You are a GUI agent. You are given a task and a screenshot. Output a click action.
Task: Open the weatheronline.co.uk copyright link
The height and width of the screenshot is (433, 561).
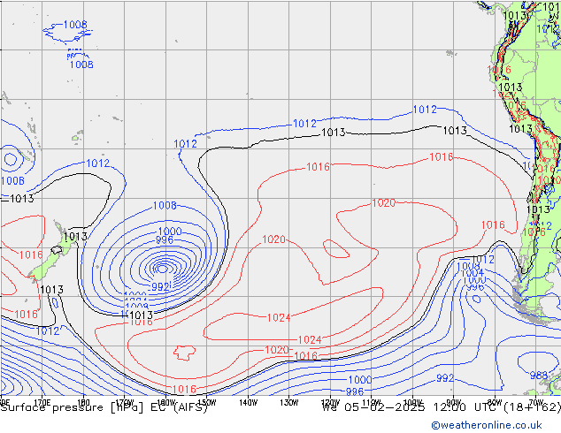pyautogui.click(x=487, y=425)
